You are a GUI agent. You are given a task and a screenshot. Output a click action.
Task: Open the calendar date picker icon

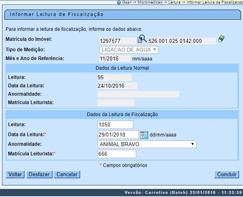click(144, 135)
